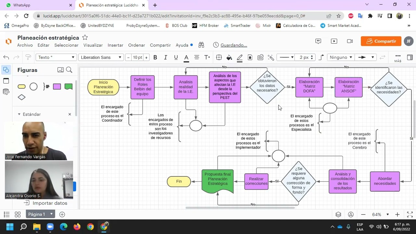Select the purple rectangle shape
The image size is (416, 234).
57,86
